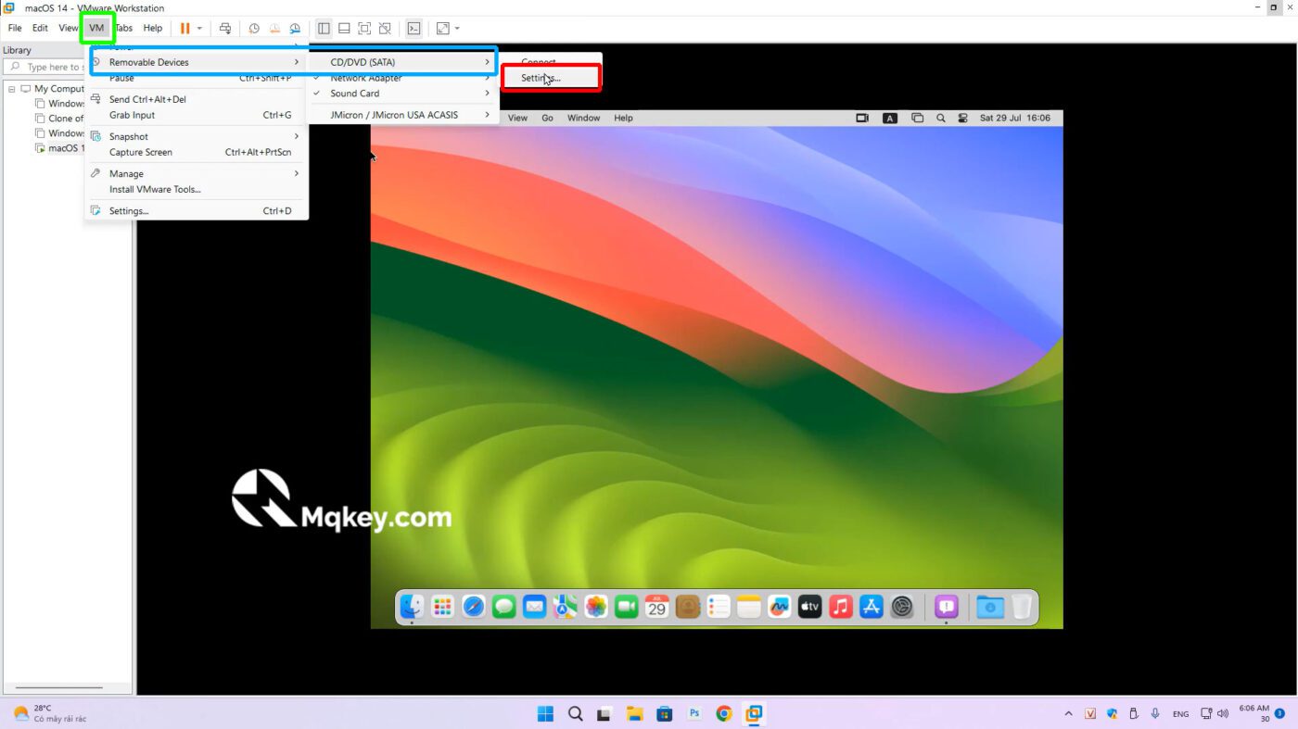The width and height of the screenshot is (1298, 729).
Task: Open Apple TV app in the dock
Action: pos(810,607)
